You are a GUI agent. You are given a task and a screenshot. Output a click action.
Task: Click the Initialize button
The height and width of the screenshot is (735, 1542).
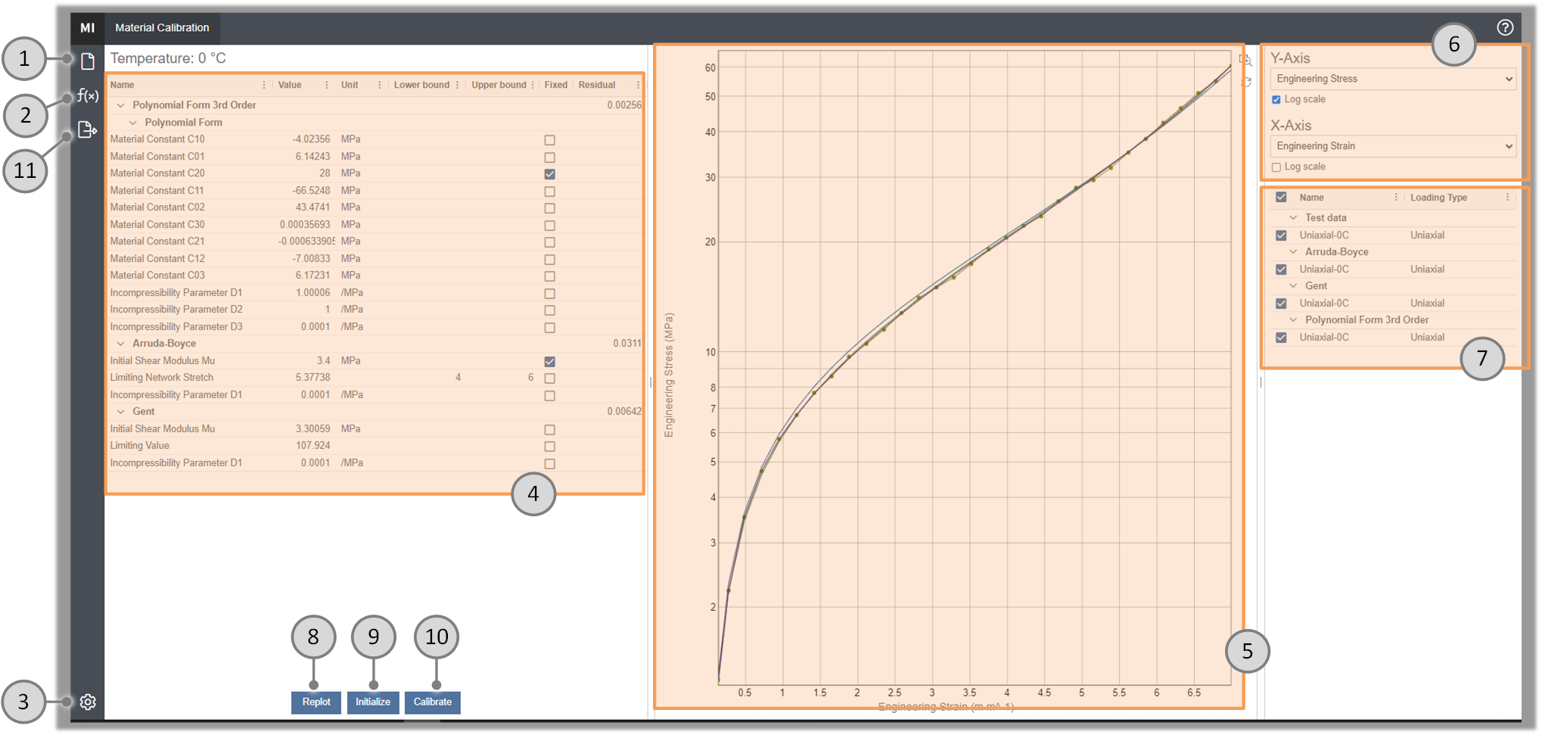(373, 702)
